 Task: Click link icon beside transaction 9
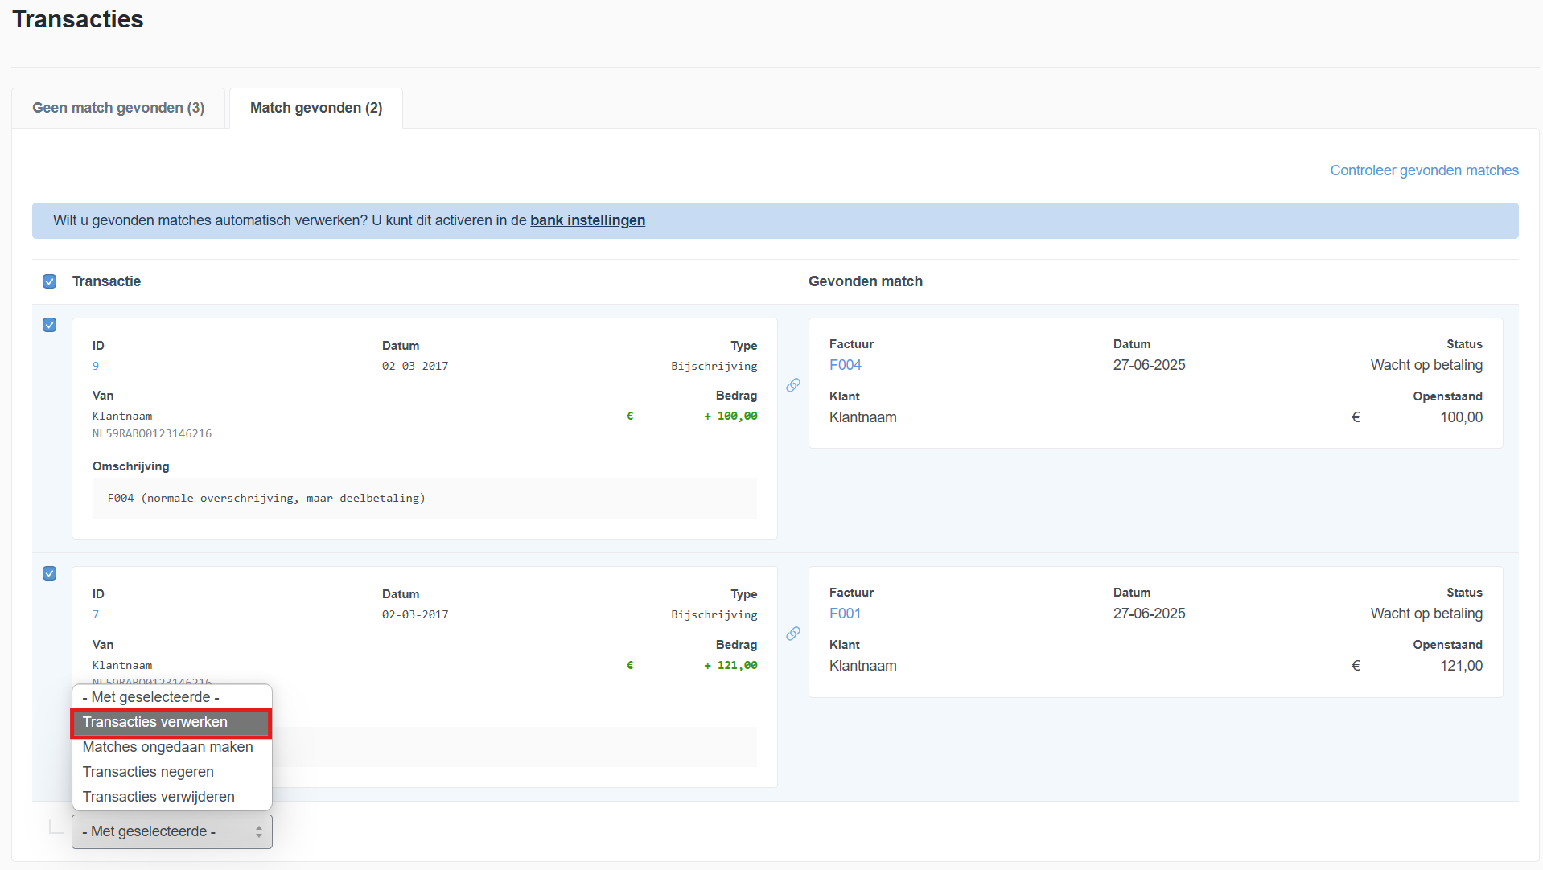(793, 385)
